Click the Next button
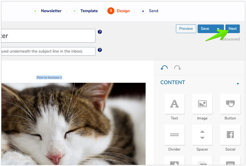Viewport: 246px width, 166px height. point(232,29)
